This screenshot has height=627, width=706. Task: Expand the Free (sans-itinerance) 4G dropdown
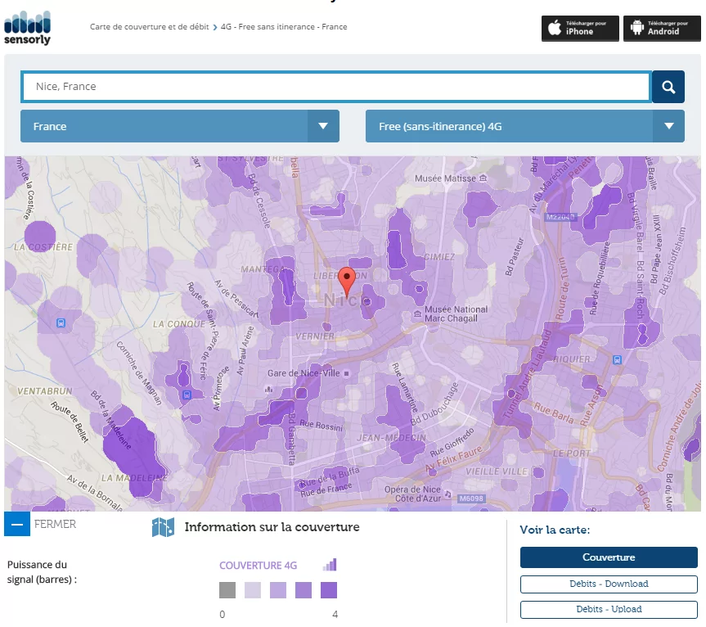tap(524, 127)
